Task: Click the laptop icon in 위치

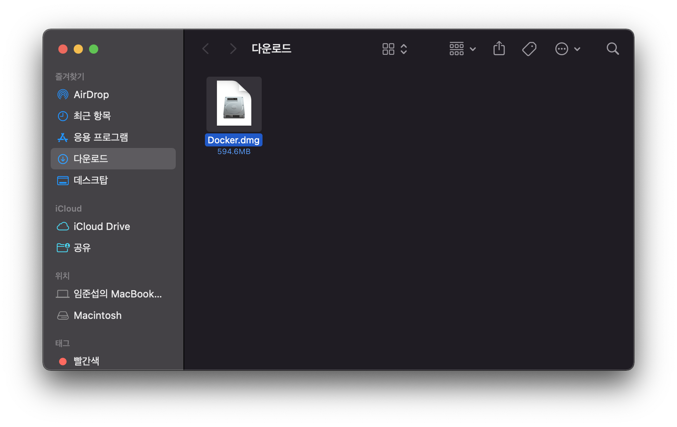Action: tap(63, 294)
